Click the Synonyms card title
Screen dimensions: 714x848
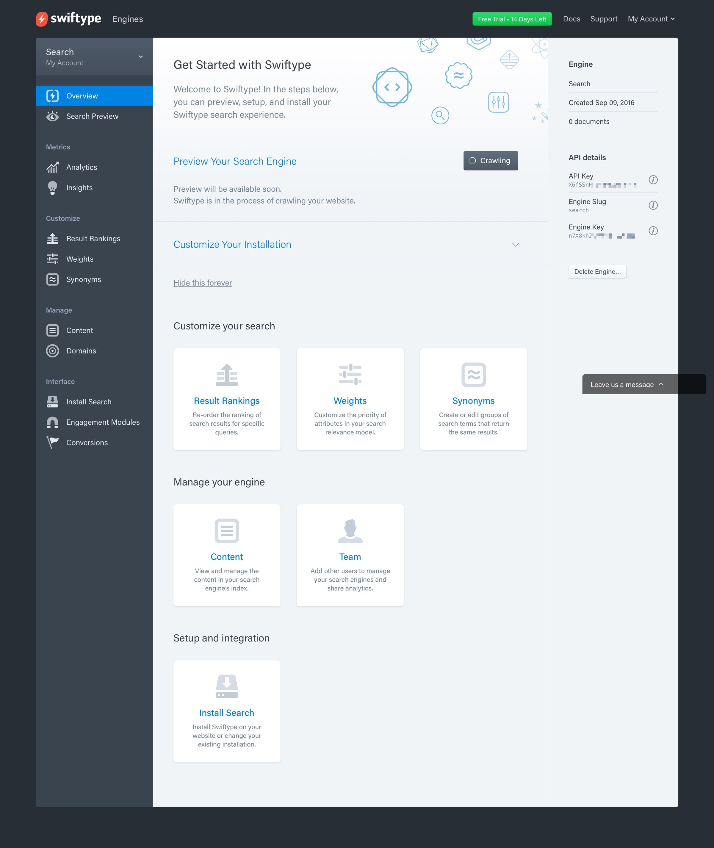[x=474, y=401]
